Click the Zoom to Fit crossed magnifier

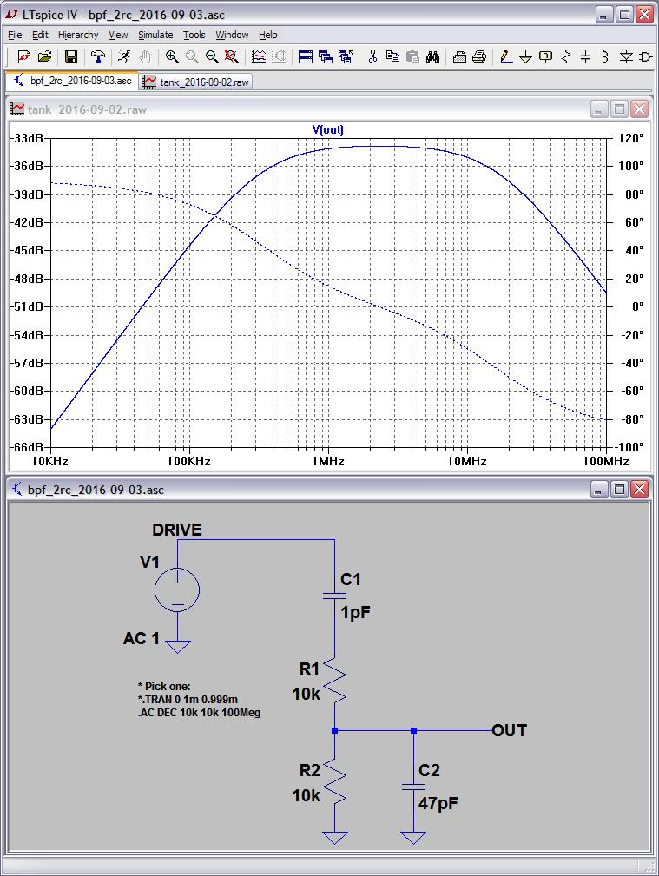coord(232,56)
